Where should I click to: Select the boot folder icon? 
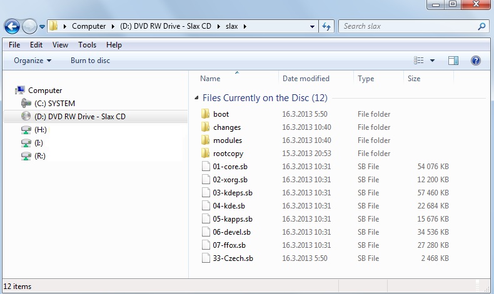tap(206, 114)
